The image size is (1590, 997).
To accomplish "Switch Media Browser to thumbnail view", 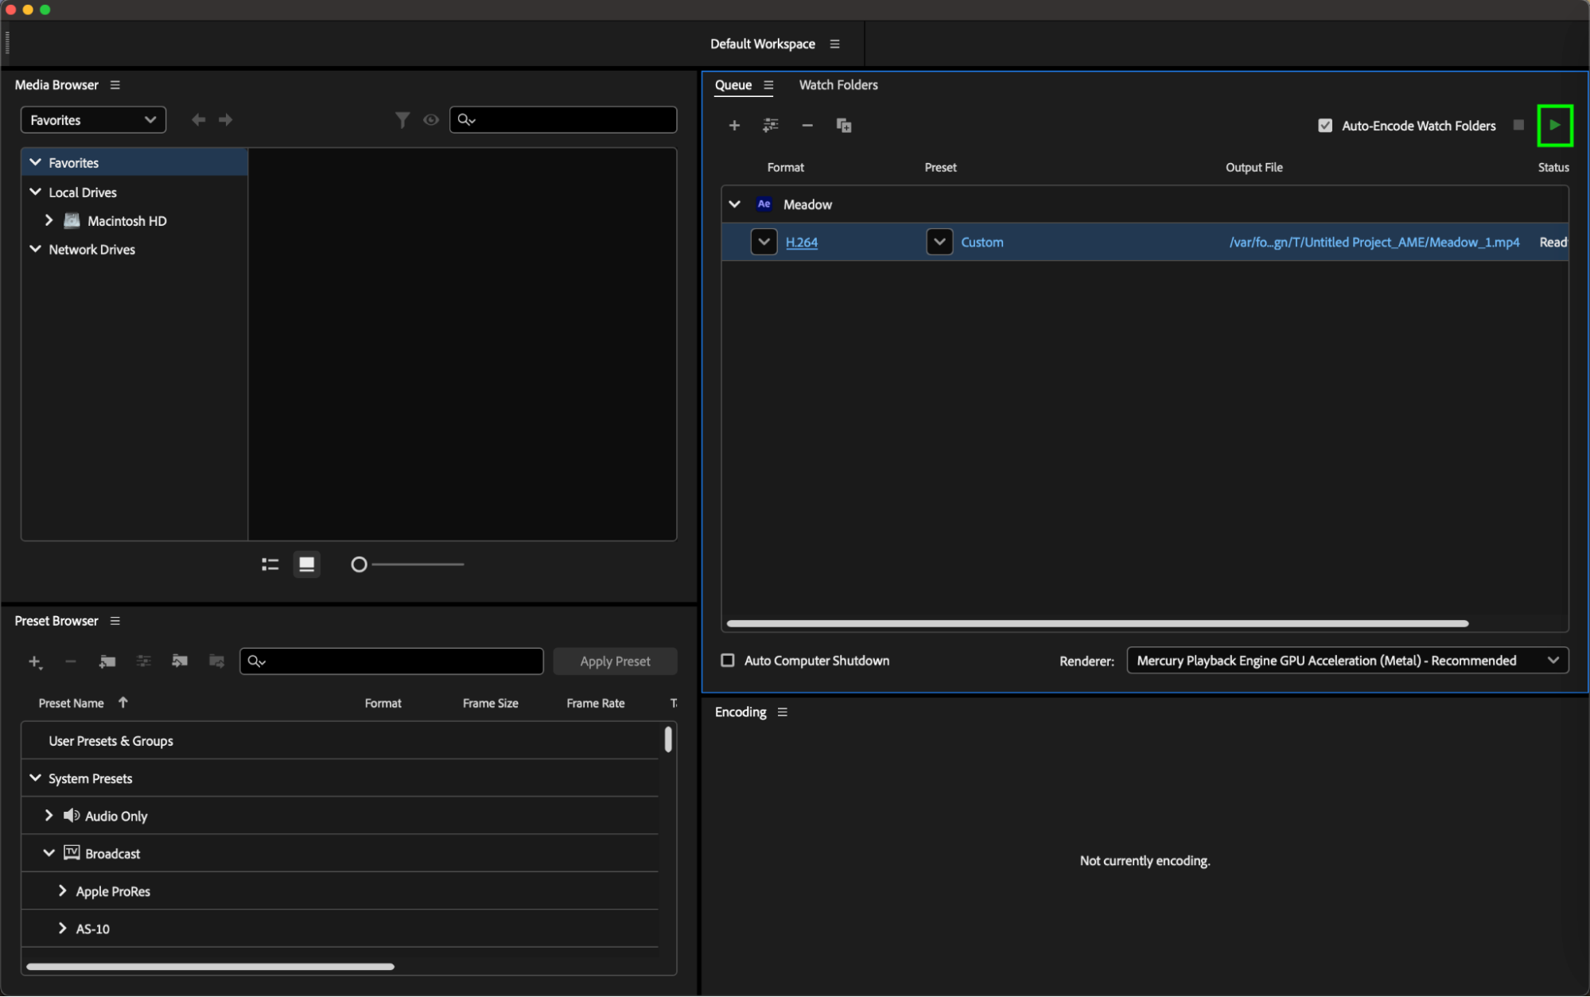I will [x=306, y=564].
